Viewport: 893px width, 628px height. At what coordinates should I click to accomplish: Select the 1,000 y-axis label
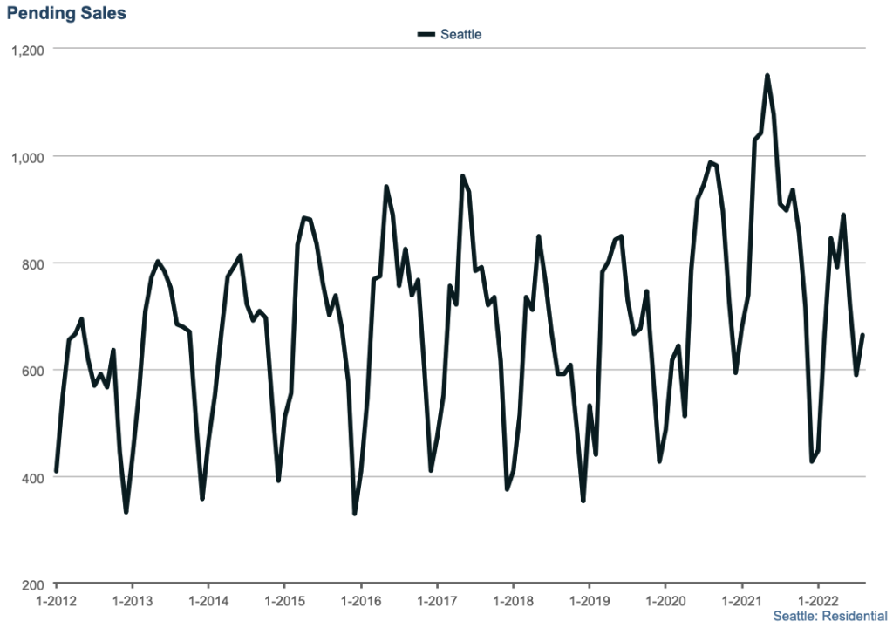point(26,157)
